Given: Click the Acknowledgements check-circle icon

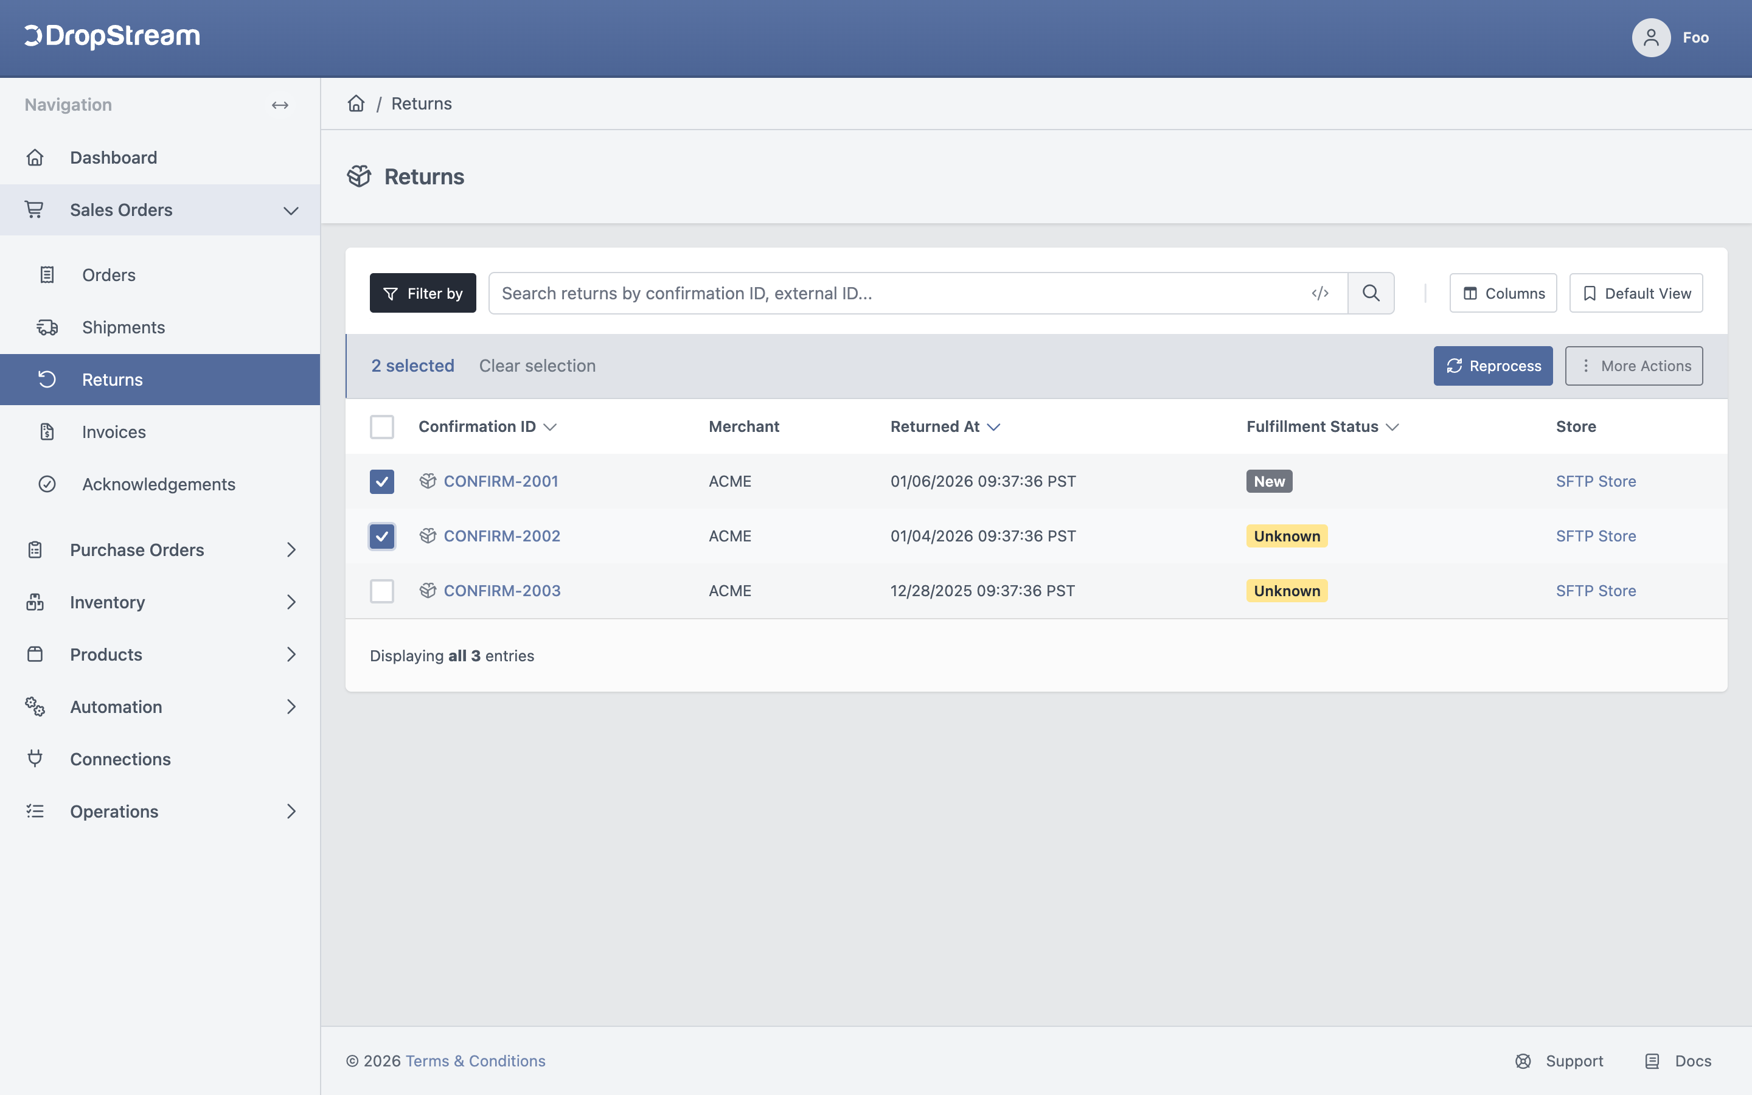Looking at the screenshot, I should [x=47, y=484].
